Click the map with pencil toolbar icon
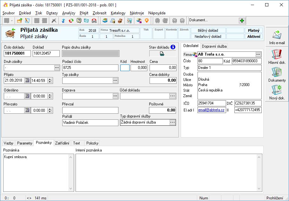 click(129, 20)
